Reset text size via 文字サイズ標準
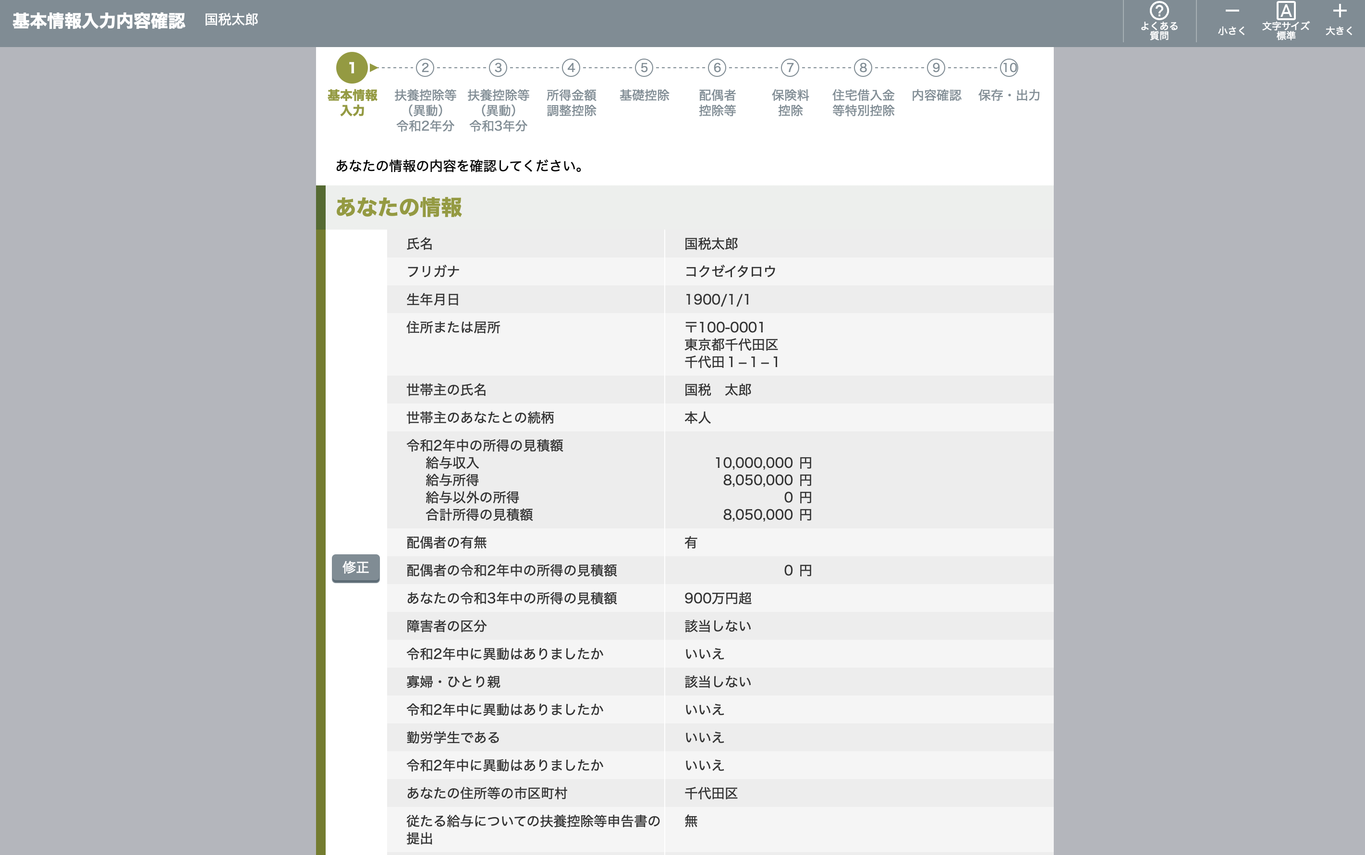 [1285, 20]
